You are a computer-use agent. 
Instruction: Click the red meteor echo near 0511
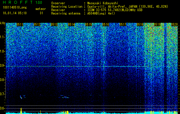point(21,97)
